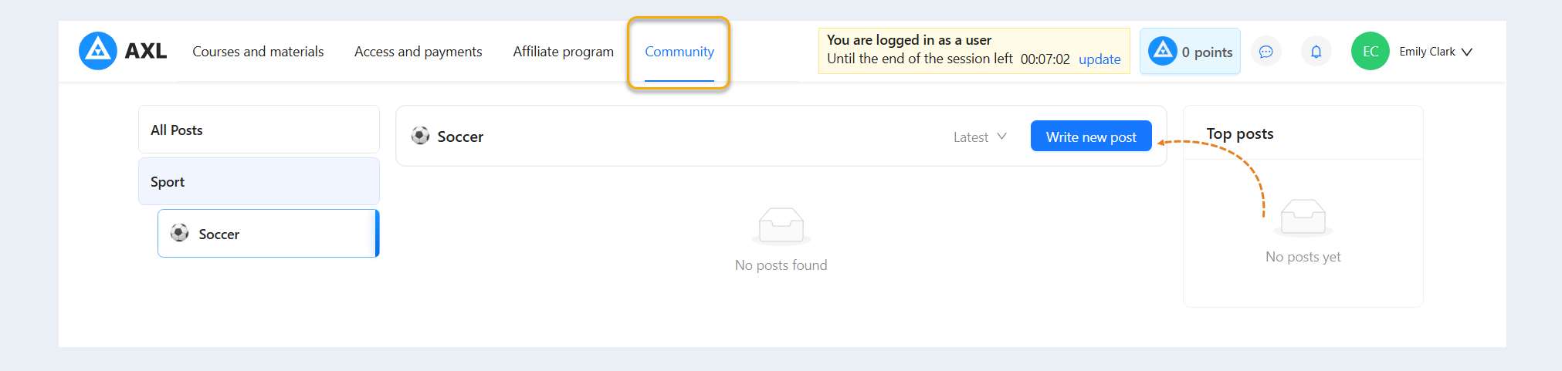The height and width of the screenshot is (371, 1562).
Task: Select the Sport category
Action: [x=259, y=181]
